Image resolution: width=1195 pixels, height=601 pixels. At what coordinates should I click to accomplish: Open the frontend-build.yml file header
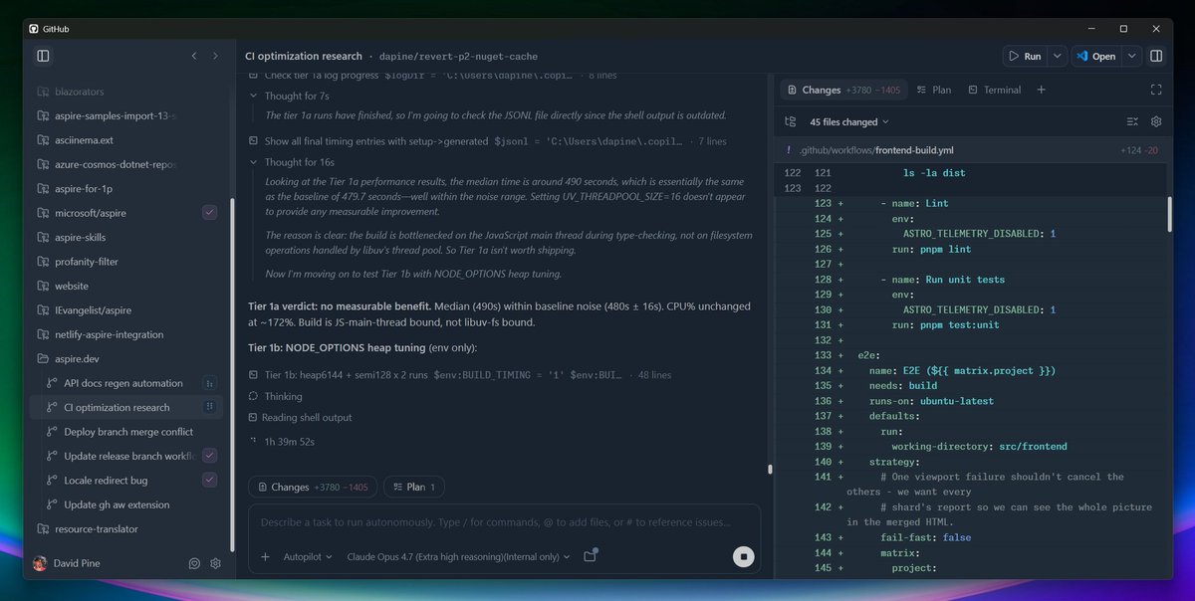[971, 150]
